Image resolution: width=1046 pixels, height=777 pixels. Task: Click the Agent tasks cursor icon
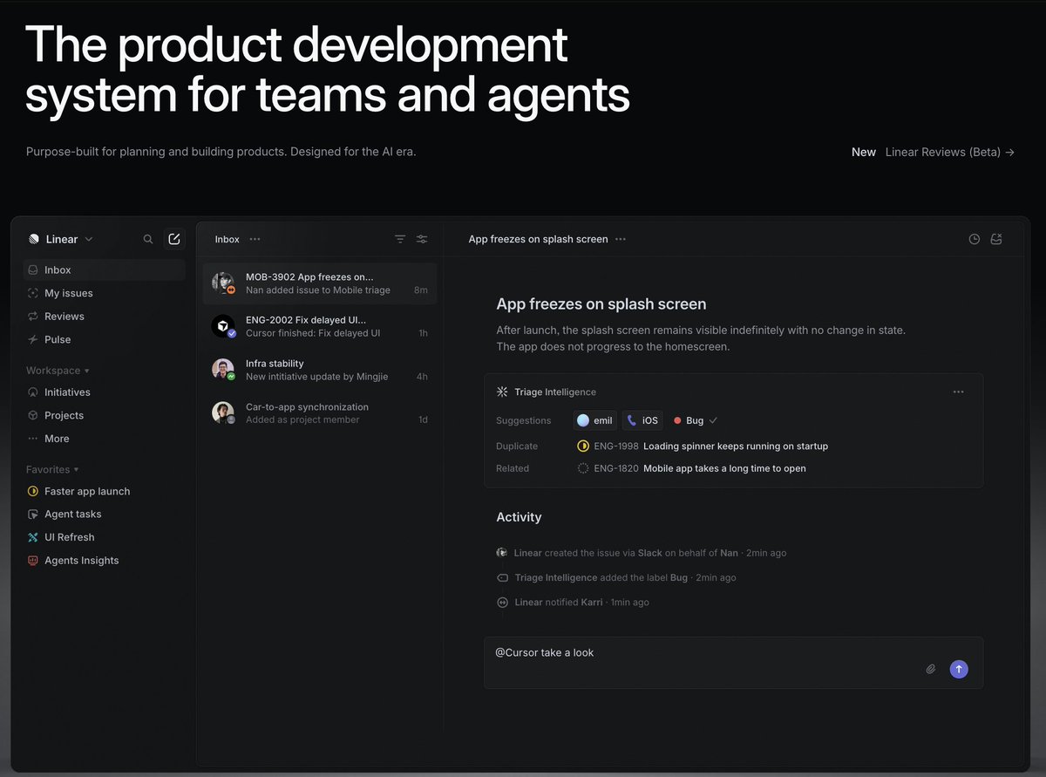[x=33, y=515]
